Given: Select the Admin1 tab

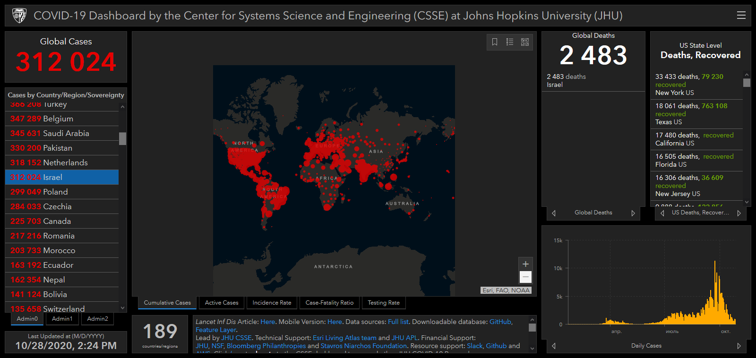Looking at the screenshot, I should click(x=62, y=319).
